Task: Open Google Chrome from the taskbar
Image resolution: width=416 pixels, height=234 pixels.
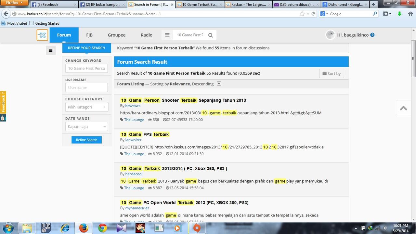Action: 103,228
